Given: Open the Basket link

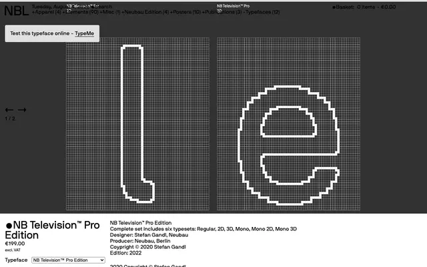Looking at the screenshot, I should pos(364,7).
